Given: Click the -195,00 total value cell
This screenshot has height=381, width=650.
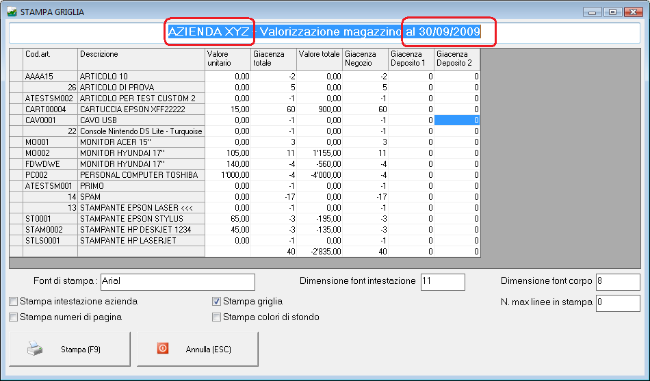Looking at the screenshot, I should click(320, 219).
